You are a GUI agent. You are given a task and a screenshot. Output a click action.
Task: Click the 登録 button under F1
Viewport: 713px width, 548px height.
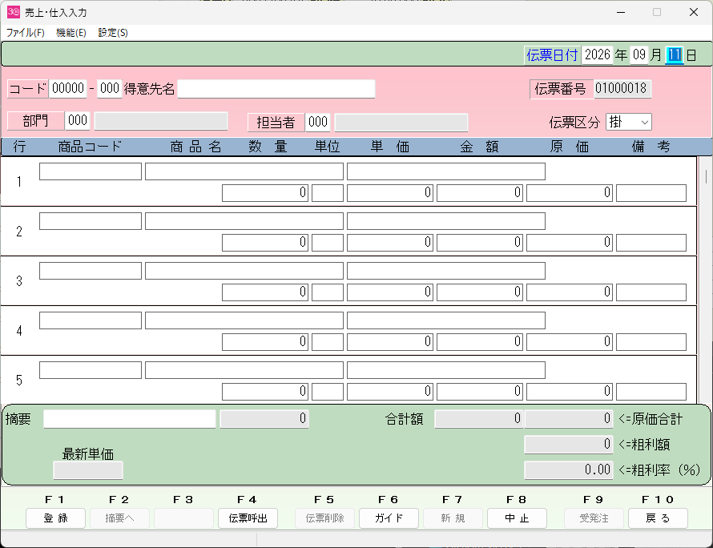click(55, 518)
